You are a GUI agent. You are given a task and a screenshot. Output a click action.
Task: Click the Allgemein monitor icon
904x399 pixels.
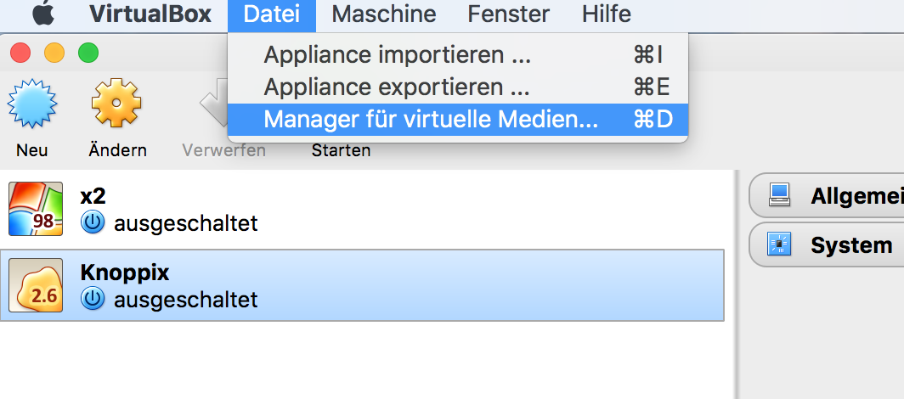tap(779, 196)
